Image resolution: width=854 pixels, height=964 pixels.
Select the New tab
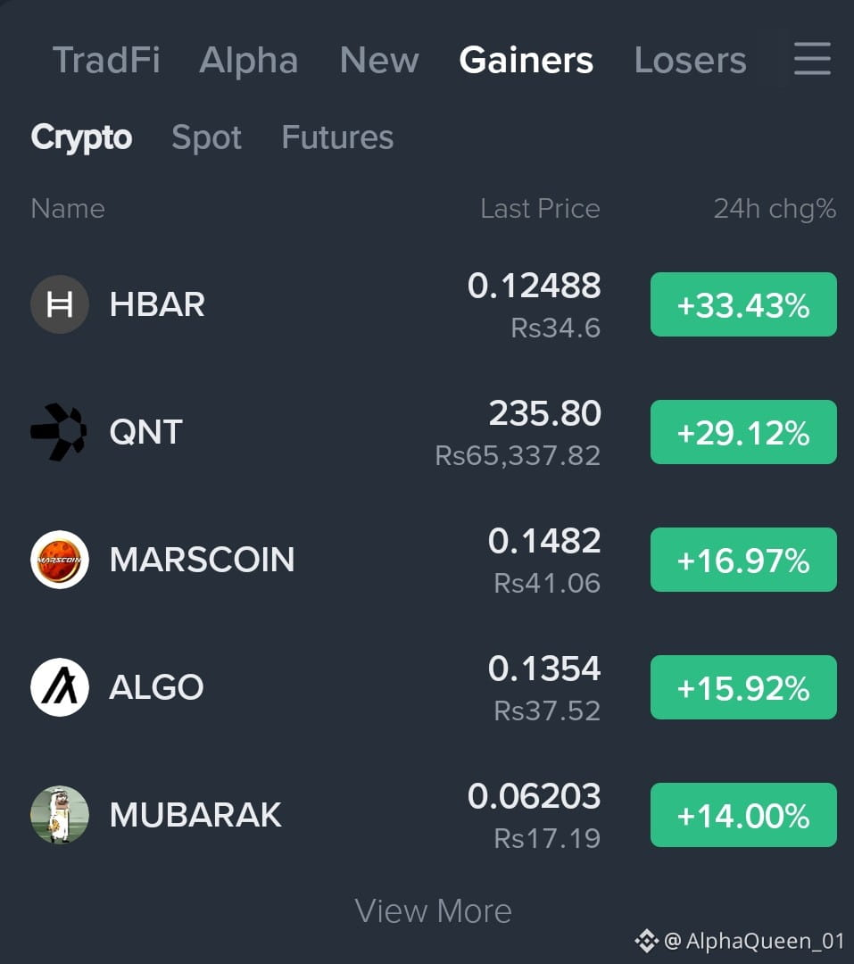tap(379, 61)
